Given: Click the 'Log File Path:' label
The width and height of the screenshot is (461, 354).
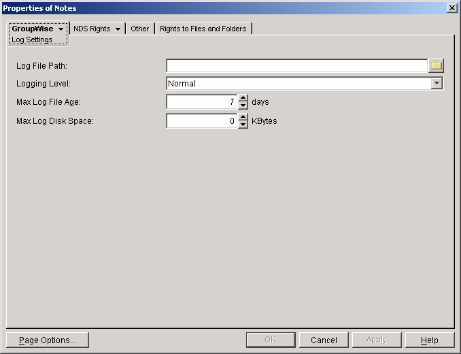Looking at the screenshot, I should (x=41, y=66).
